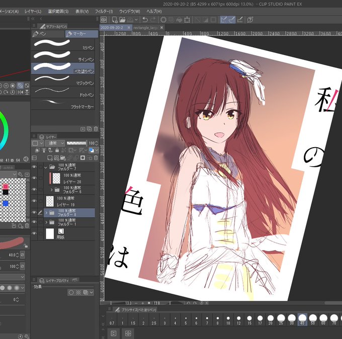
Task: Expand Folder 6 in layer list
Action: click(x=51, y=190)
